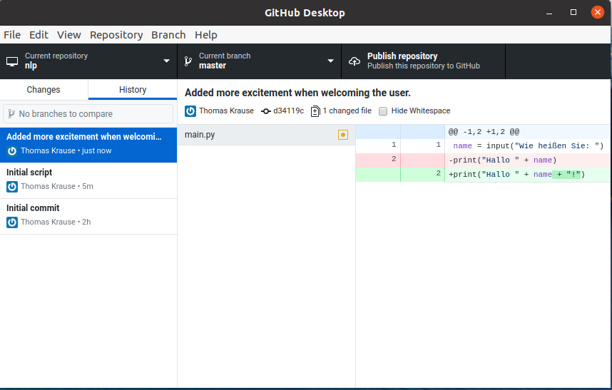Click the diff hunk header '@@ -1,2 +1,2 @@'
612x390 pixels.
click(484, 132)
